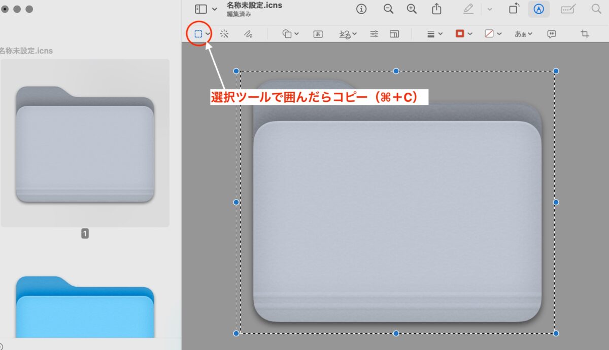The width and height of the screenshot is (609, 350).
Task: Toggle the Markup toolbar off
Action: point(538,9)
